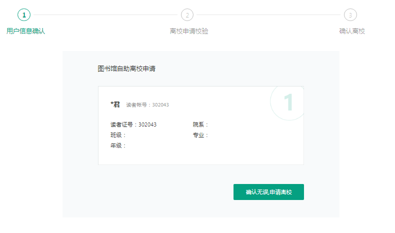Image resolution: width=395 pixels, height=233 pixels.
Task: Click the step 2 circle icon
Action: coord(187,15)
